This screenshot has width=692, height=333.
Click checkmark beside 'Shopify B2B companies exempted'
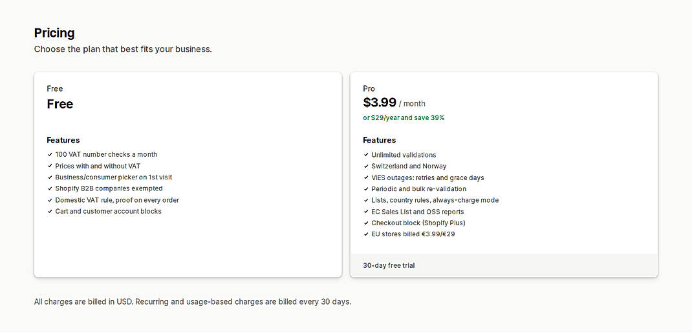[x=50, y=188]
